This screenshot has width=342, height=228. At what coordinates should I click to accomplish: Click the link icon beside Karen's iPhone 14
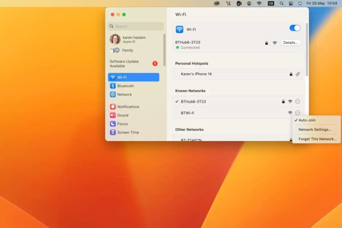tap(298, 74)
